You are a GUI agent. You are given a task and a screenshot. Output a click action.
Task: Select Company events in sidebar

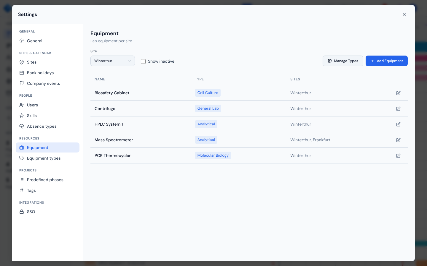click(x=47, y=83)
